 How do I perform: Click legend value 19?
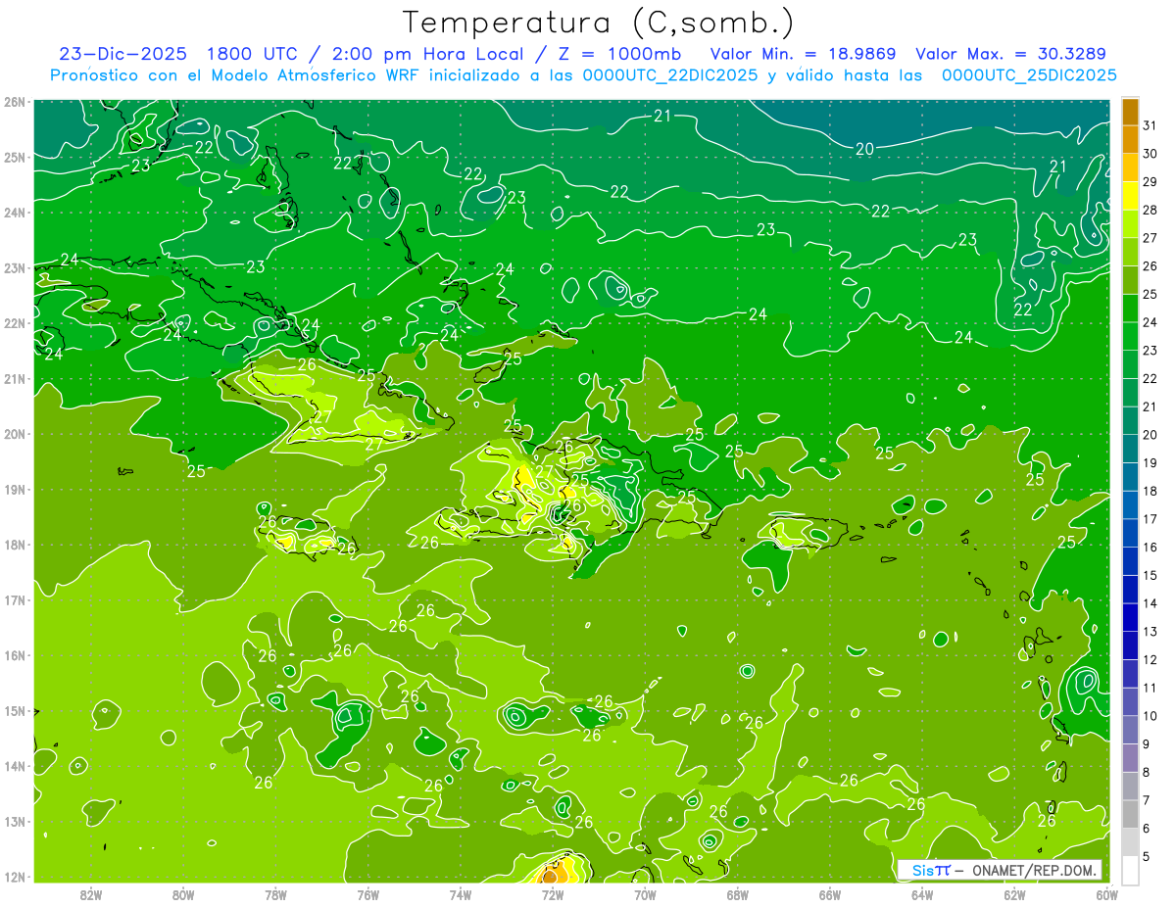pyautogui.click(x=1151, y=462)
